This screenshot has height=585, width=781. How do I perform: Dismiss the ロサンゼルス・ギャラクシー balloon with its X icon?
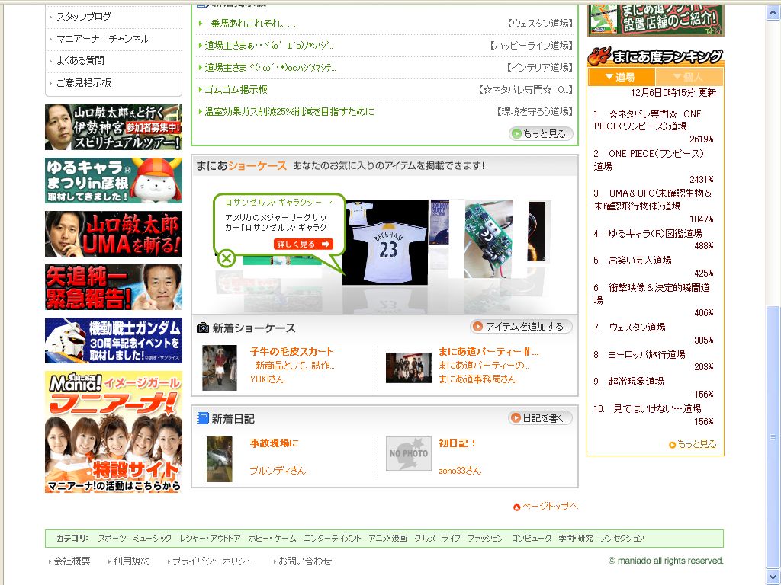[225, 258]
